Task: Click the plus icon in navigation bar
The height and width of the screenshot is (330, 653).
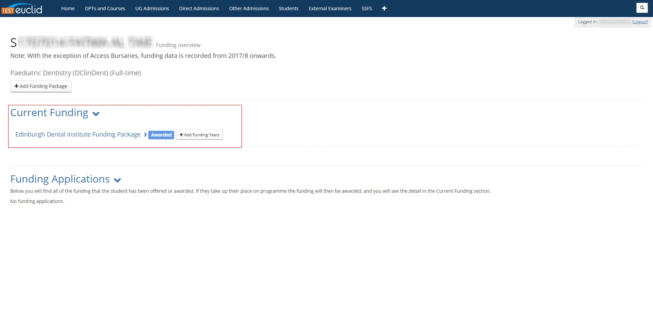Action: tap(384, 9)
